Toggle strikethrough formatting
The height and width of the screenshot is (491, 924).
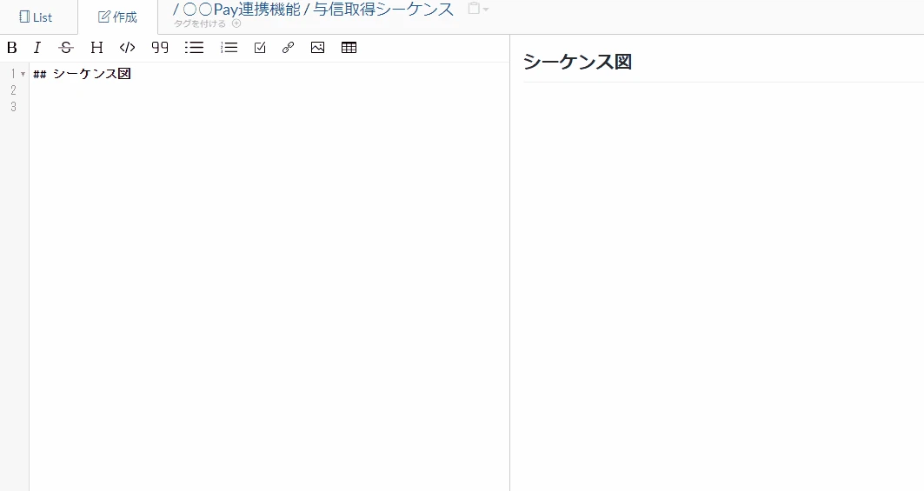(x=66, y=48)
